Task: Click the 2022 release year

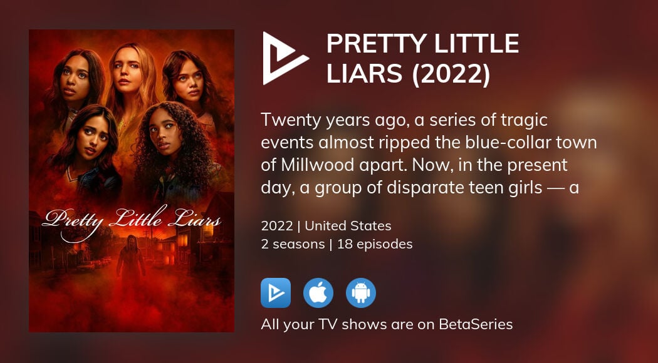Action: point(276,226)
